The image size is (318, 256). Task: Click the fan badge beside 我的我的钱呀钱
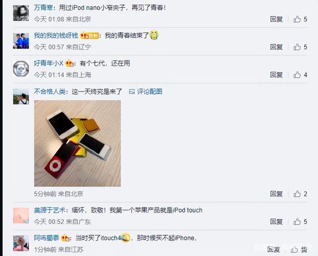click(89, 36)
